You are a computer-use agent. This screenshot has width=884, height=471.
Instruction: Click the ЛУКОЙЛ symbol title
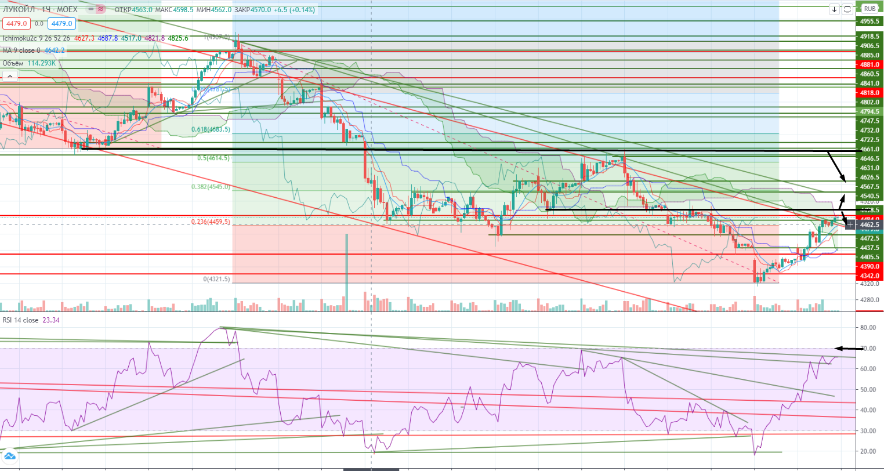pyautogui.click(x=19, y=9)
